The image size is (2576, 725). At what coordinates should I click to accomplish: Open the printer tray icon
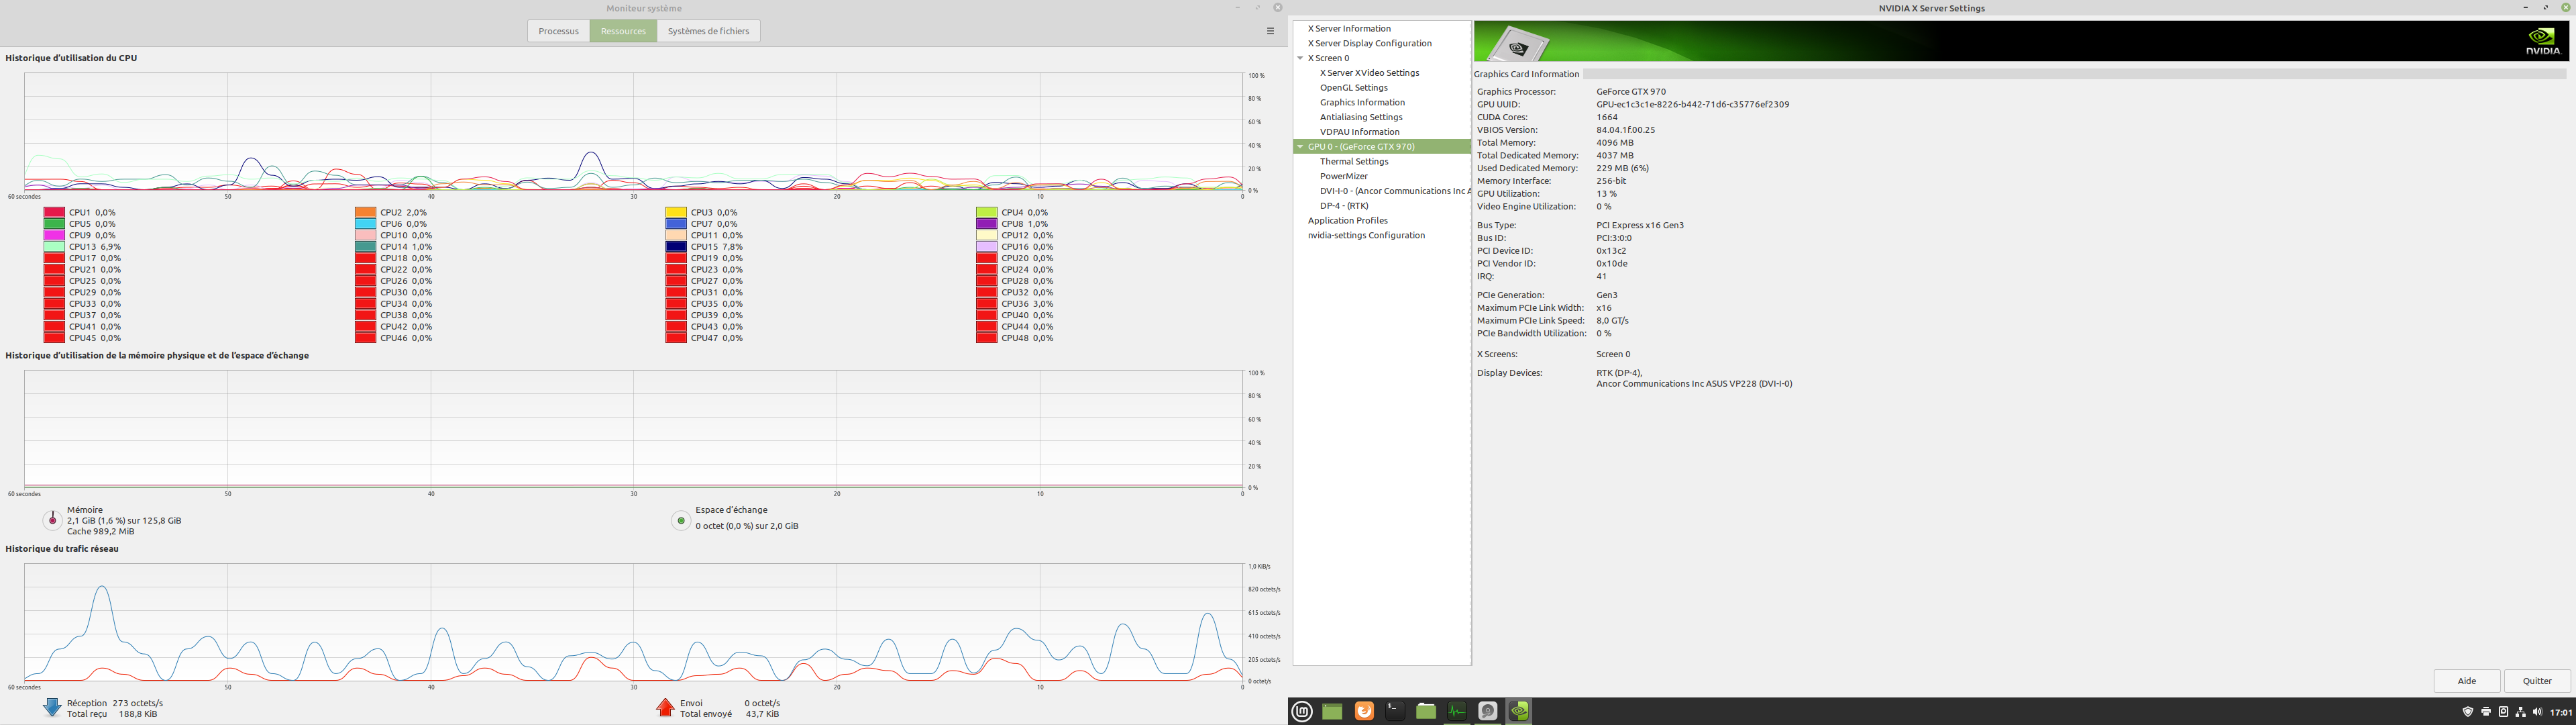click(2486, 712)
